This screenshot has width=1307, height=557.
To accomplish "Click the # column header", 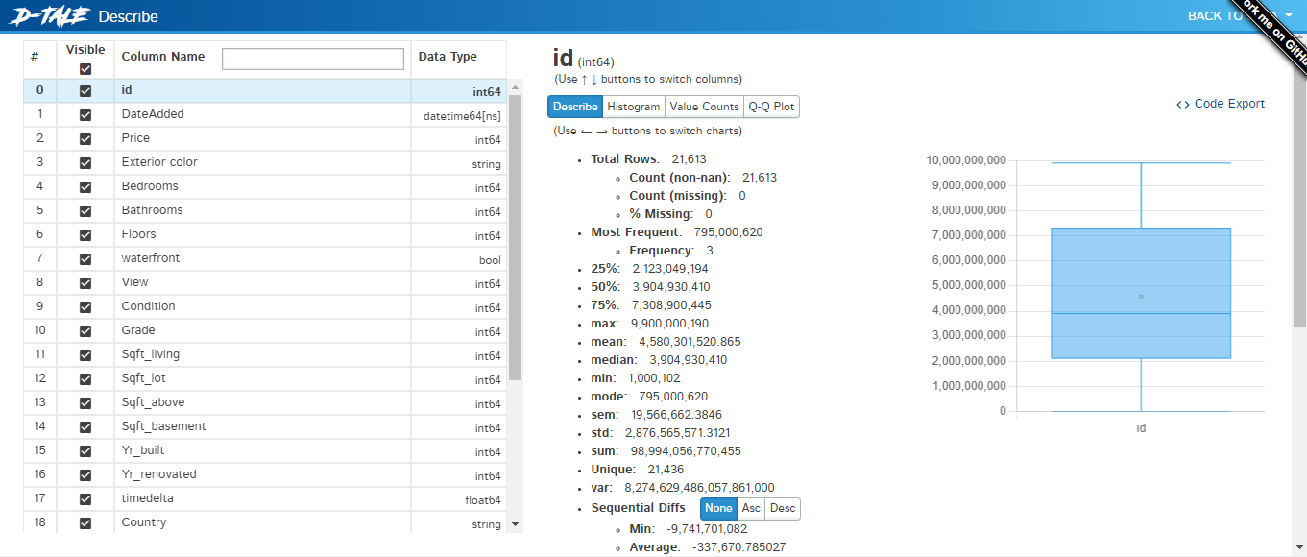I will click(x=35, y=57).
